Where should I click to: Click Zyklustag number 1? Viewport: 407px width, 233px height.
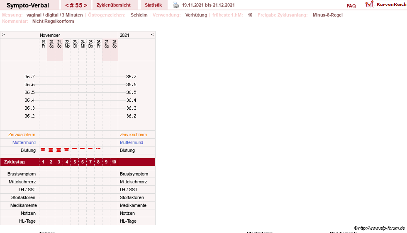[43, 162]
